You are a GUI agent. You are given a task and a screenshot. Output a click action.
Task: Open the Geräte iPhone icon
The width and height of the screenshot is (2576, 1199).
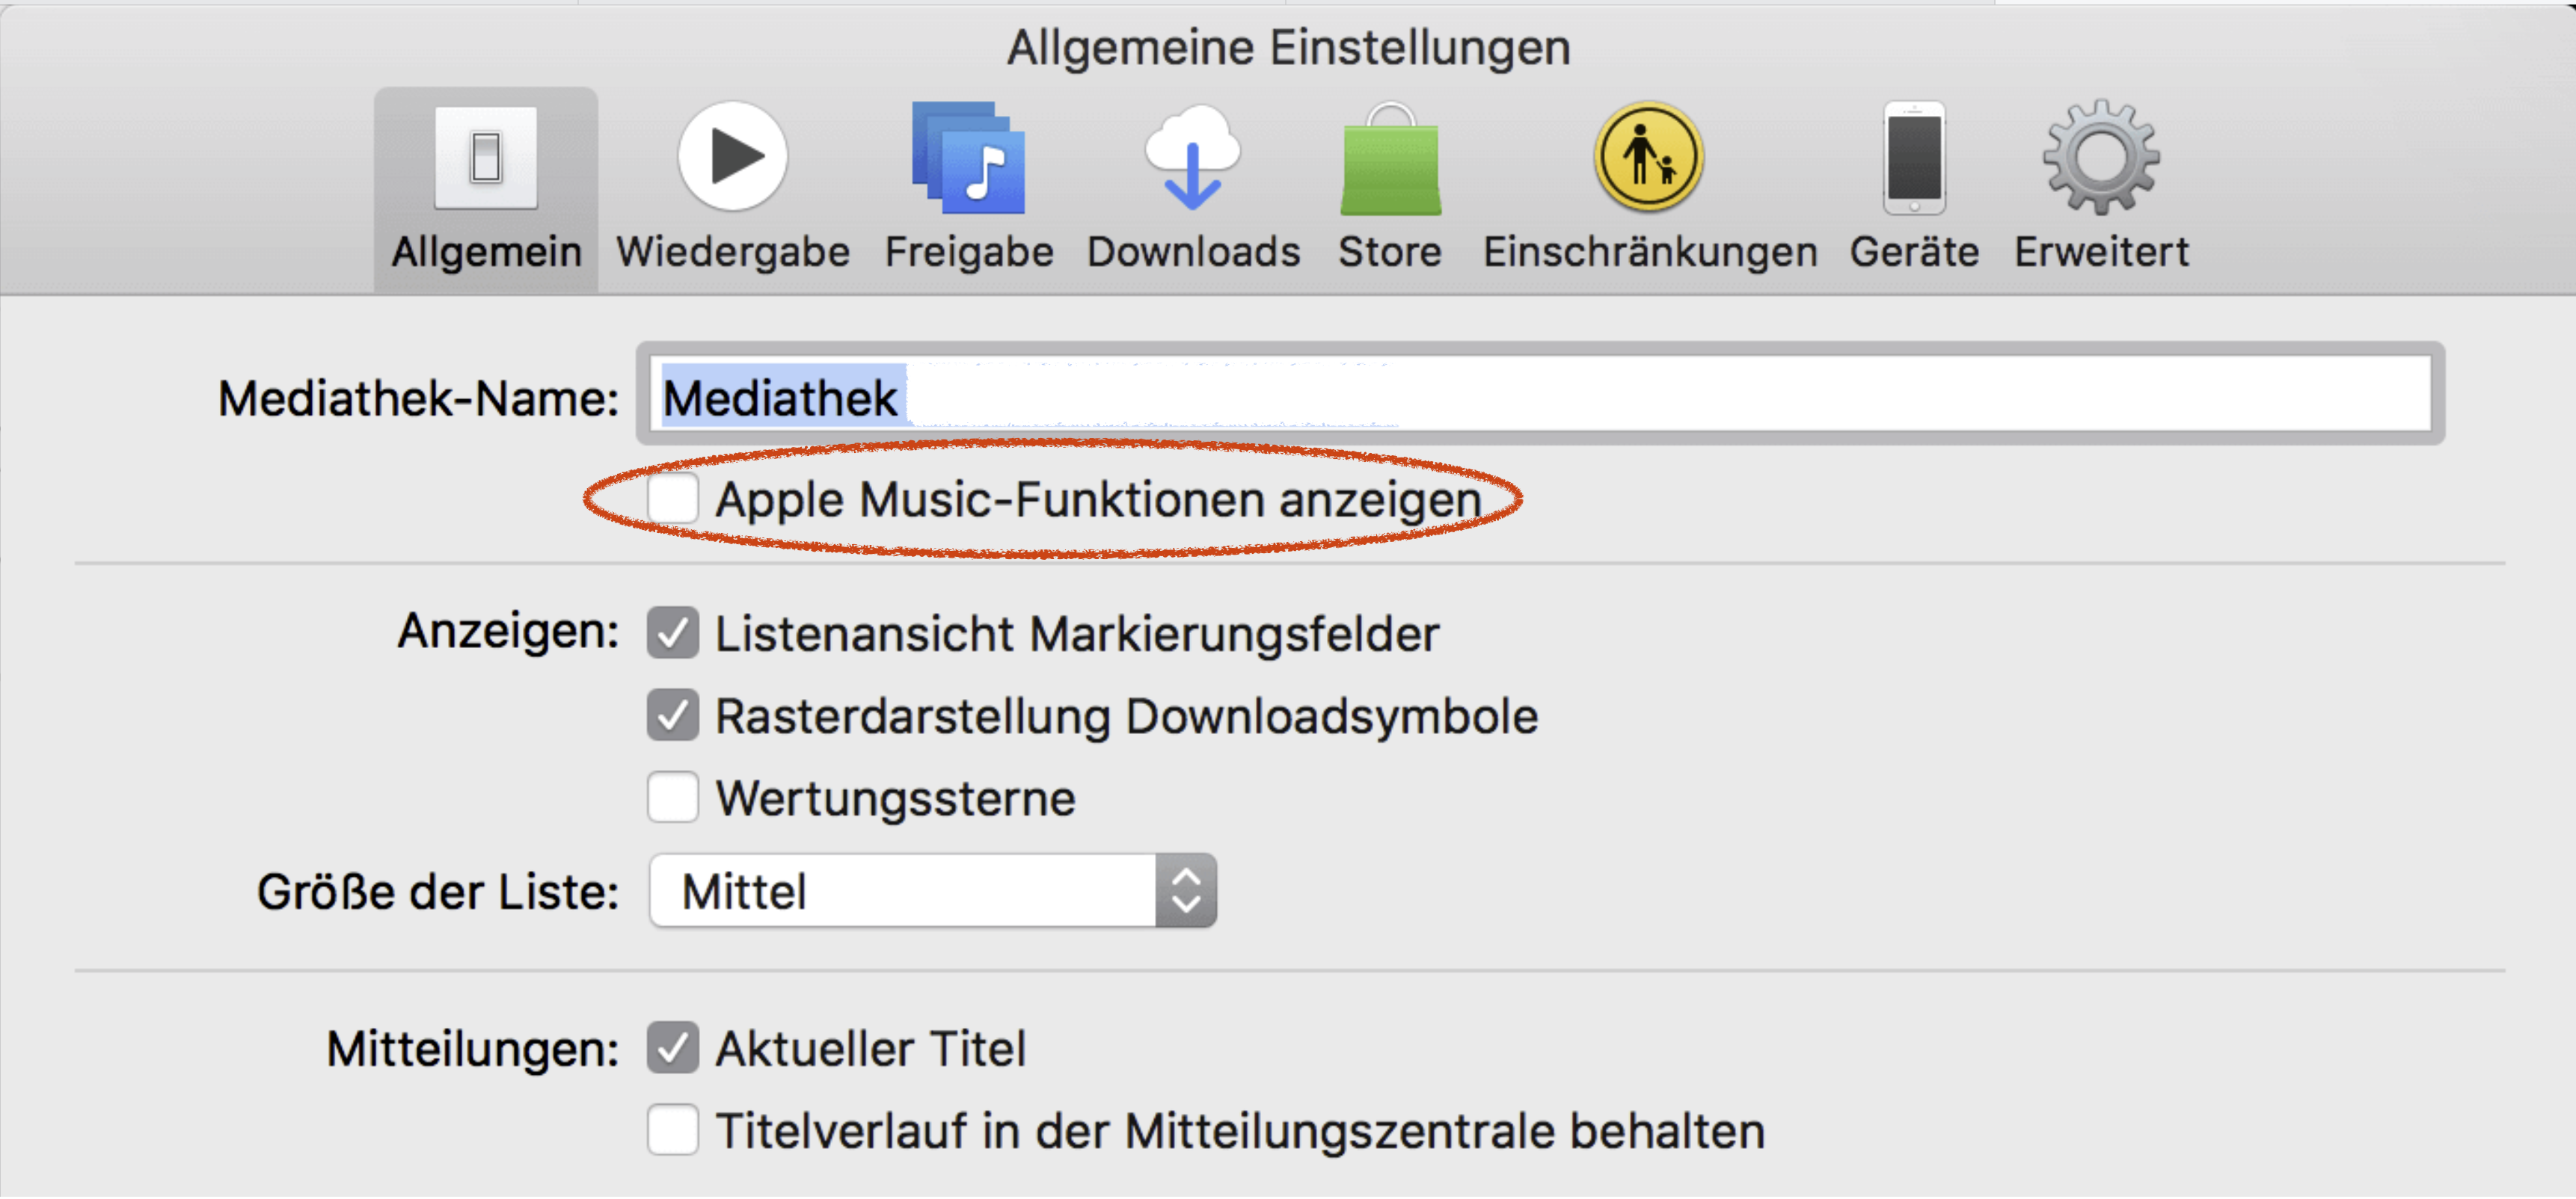click(x=1914, y=158)
